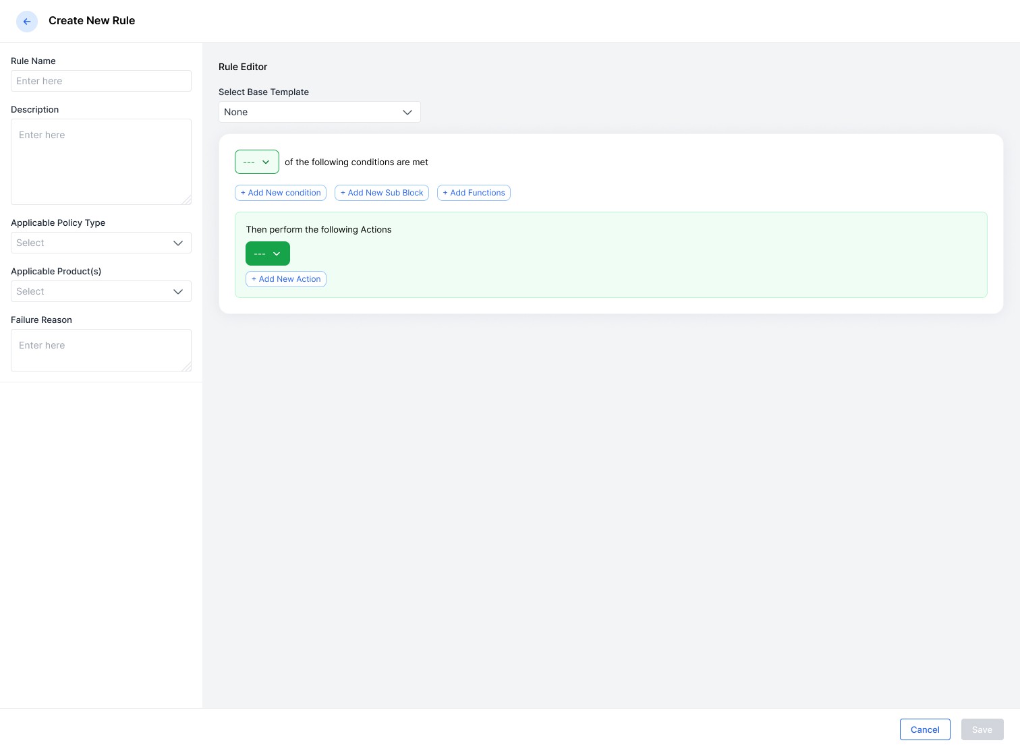Click Add Functions button

[474, 193]
